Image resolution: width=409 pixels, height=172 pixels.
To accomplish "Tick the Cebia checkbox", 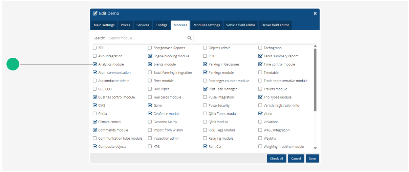I will pyautogui.click(x=95, y=114).
